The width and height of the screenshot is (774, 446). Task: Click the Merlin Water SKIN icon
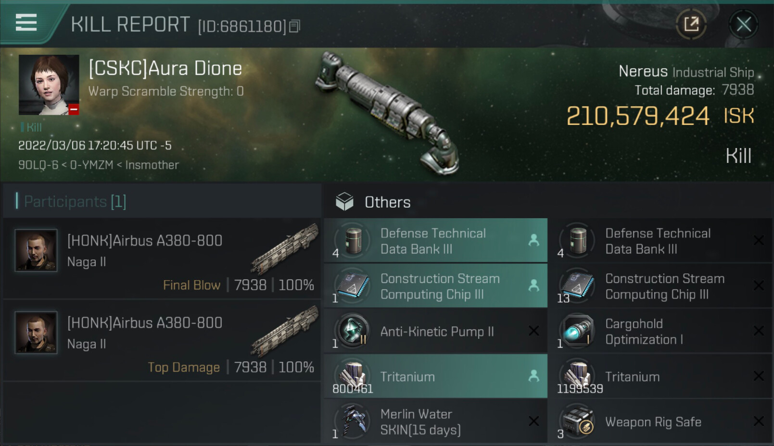(353, 421)
